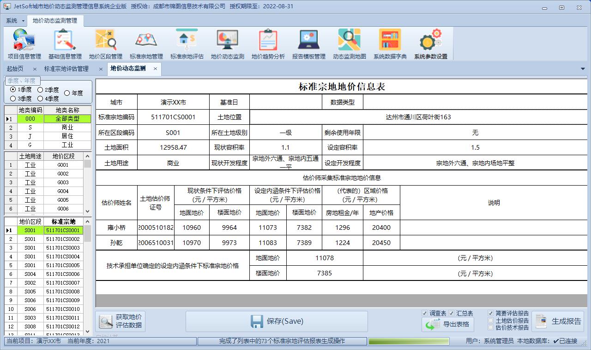Open 动态监测地图 toolbar icon

(x=350, y=44)
